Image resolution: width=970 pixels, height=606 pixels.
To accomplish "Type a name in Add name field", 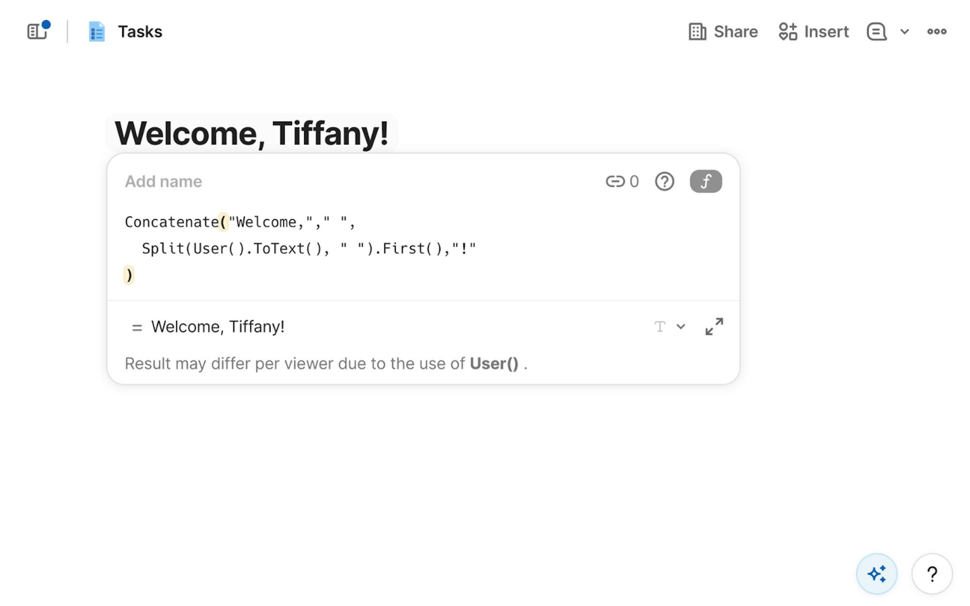I will click(x=163, y=181).
